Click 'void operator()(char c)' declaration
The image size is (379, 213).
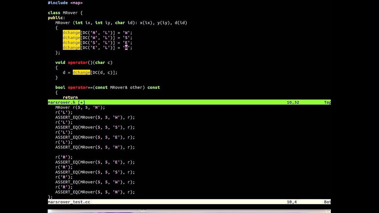[84, 62]
